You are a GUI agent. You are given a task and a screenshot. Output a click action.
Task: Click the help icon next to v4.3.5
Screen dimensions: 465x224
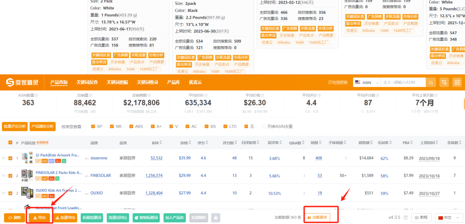click(x=406, y=218)
